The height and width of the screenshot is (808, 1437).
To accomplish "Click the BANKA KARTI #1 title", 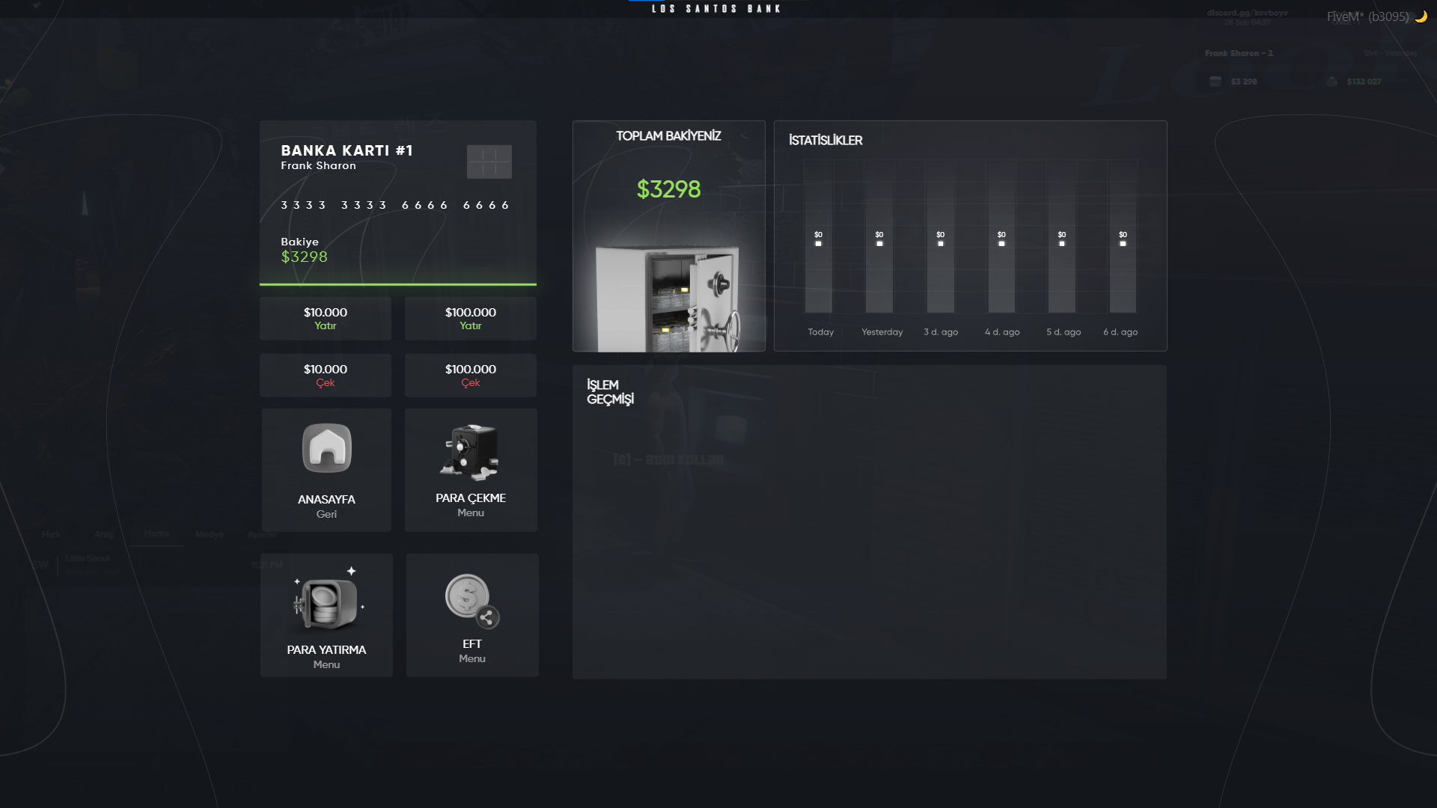I will tap(347, 150).
